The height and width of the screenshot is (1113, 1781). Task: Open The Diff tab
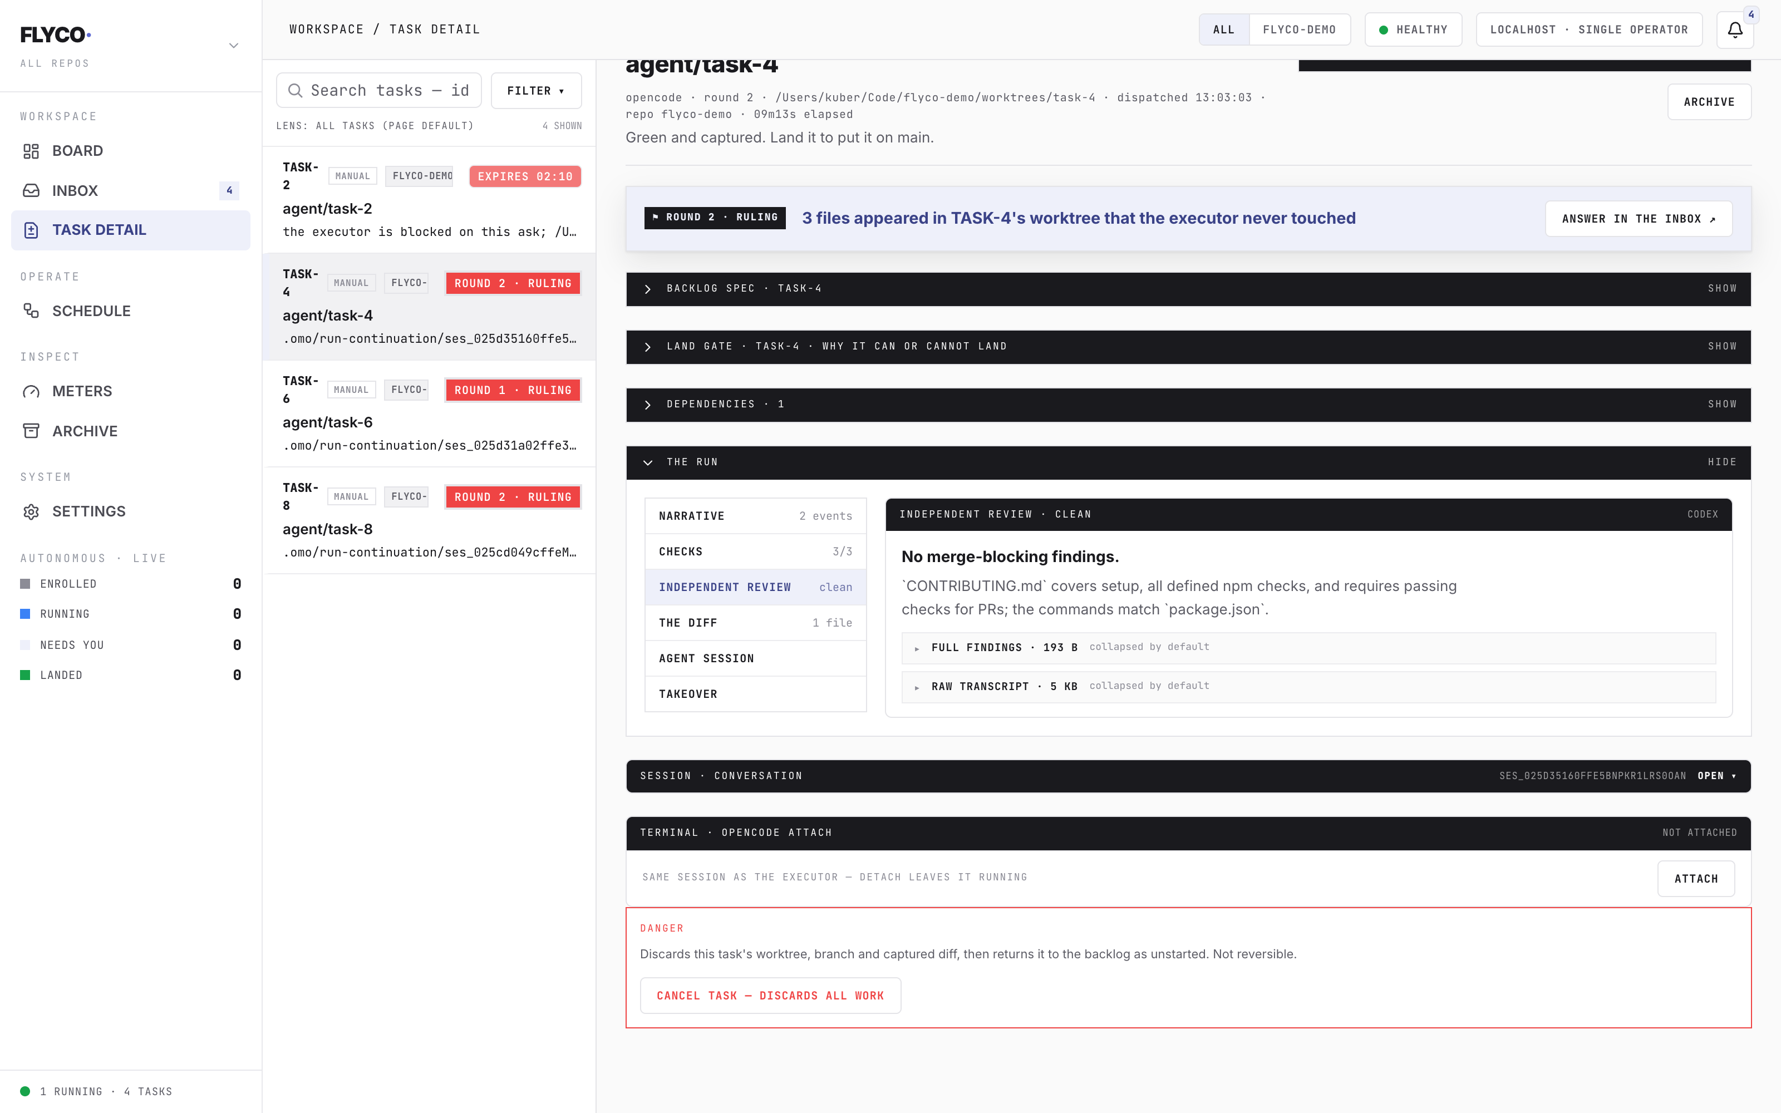[x=755, y=623]
